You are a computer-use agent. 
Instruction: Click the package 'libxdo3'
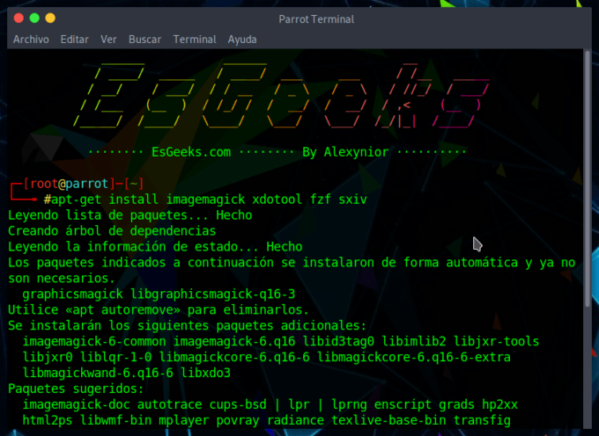coord(205,373)
